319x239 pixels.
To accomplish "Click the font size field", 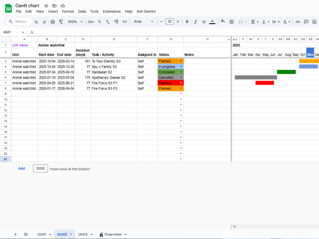I will 169,22.
